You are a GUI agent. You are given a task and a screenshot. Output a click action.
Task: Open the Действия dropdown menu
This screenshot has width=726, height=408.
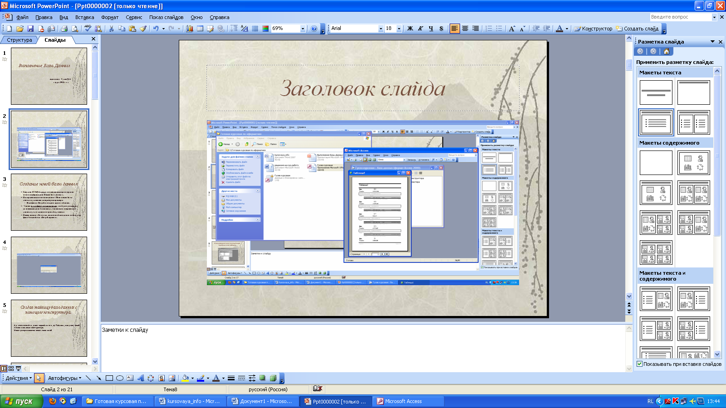point(19,378)
